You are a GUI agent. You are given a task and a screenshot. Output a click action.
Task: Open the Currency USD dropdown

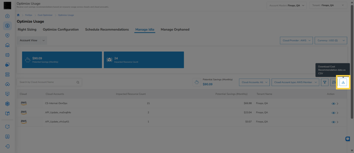coord(331,41)
